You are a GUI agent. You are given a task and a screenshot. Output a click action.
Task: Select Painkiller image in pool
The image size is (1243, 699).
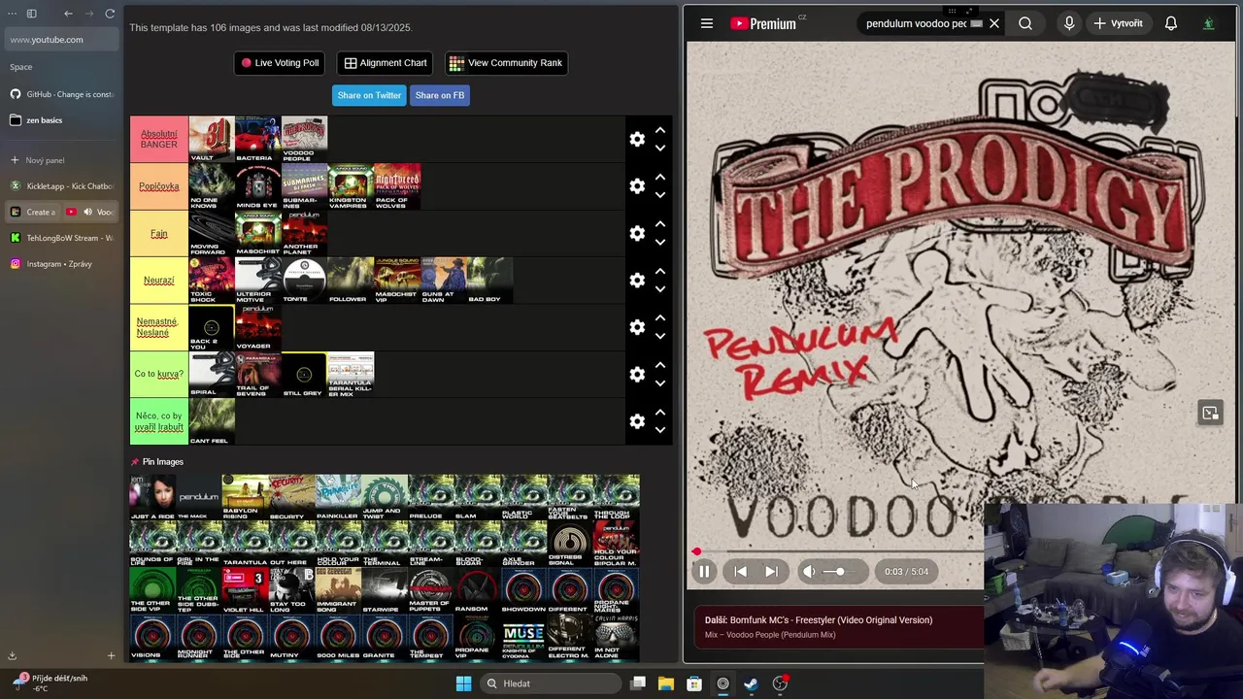click(x=338, y=497)
